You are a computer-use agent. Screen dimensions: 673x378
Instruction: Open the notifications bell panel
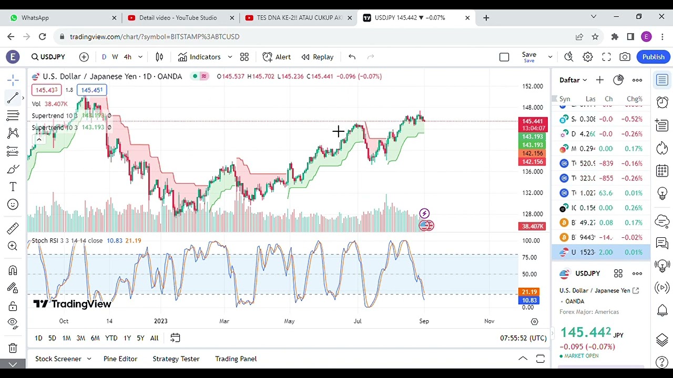click(x=662, y=310)
